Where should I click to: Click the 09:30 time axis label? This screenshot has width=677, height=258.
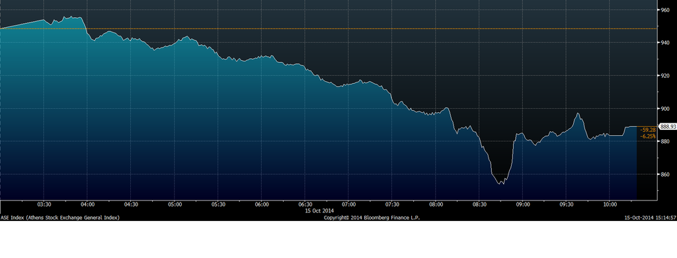567,205
